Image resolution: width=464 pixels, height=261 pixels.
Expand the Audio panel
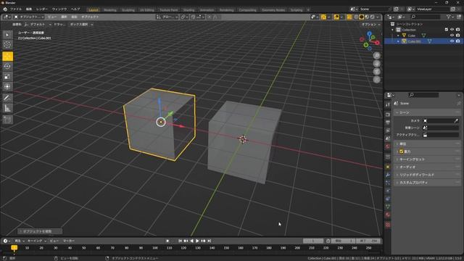point(428,167)
